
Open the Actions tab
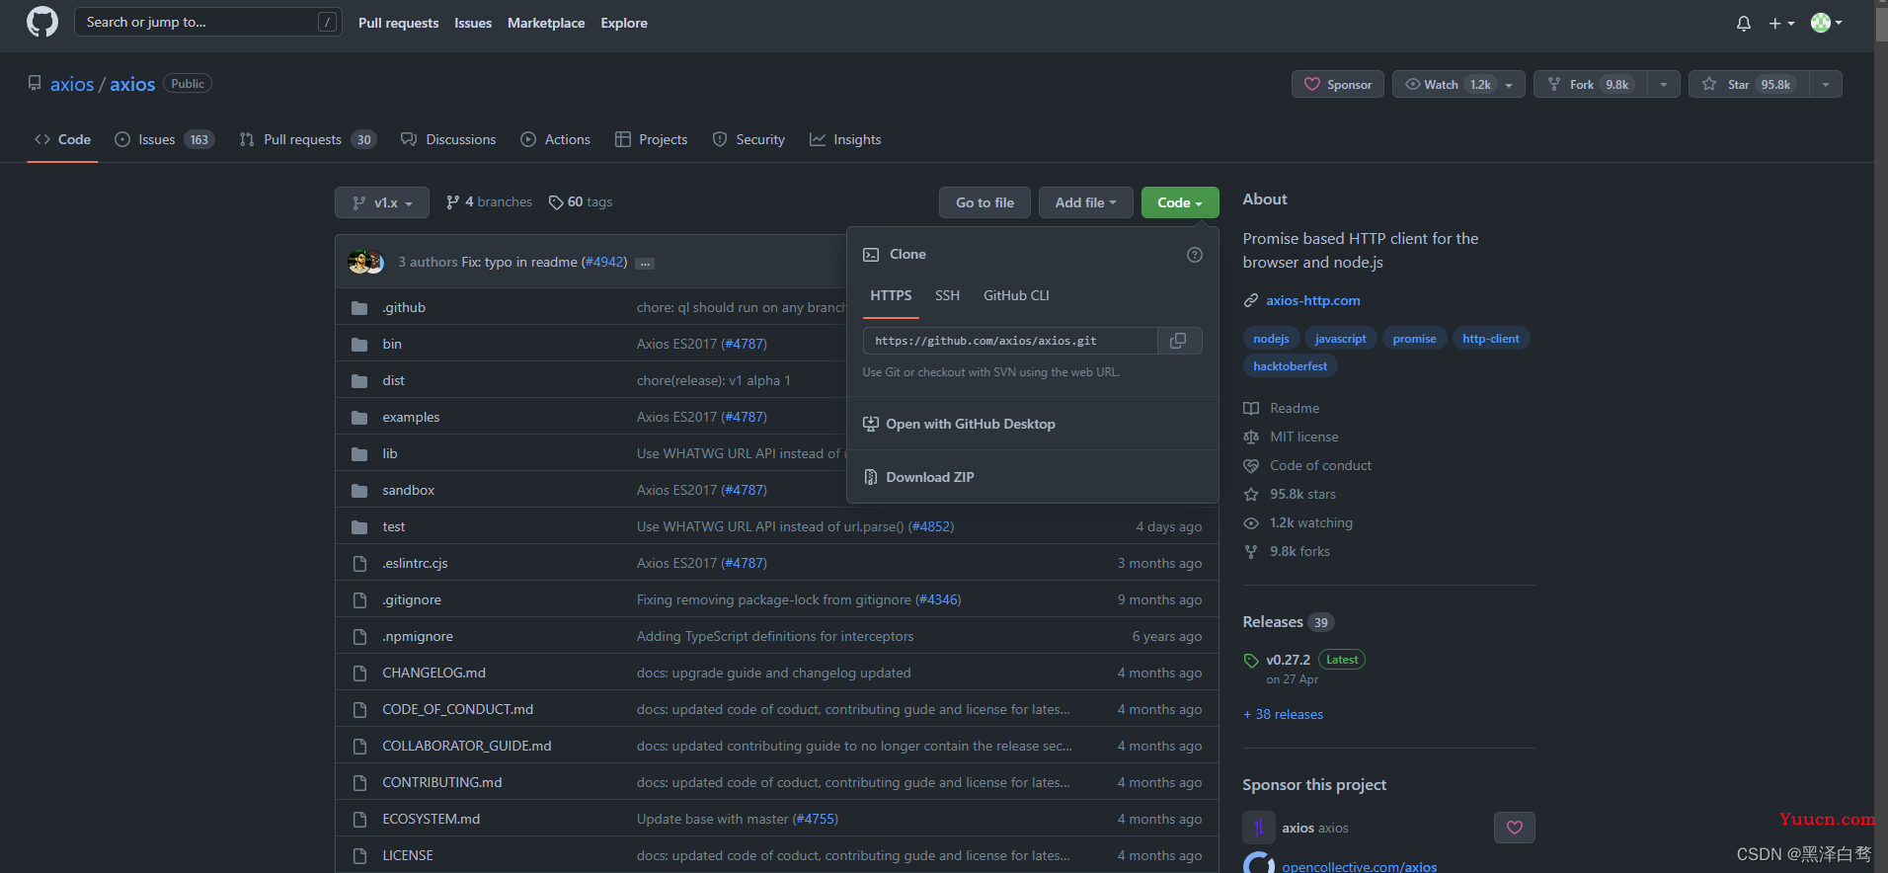click(555, 140)
